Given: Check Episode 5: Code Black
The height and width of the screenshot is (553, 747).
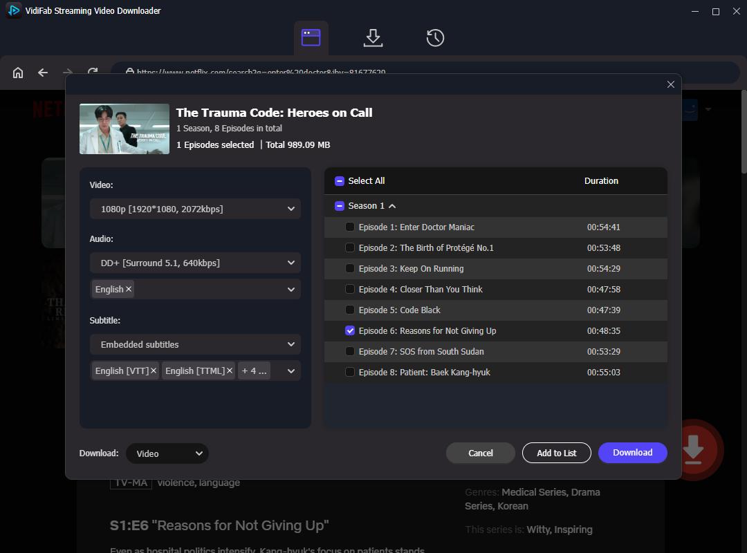Looking at the screenshot, I should pyautogui.click(x=350, y=310).
